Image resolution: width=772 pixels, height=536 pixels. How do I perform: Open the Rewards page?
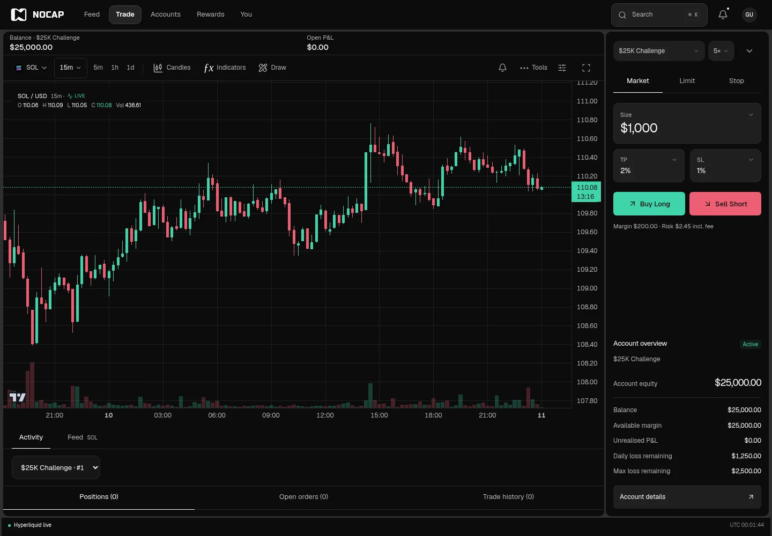click(211, 14)
